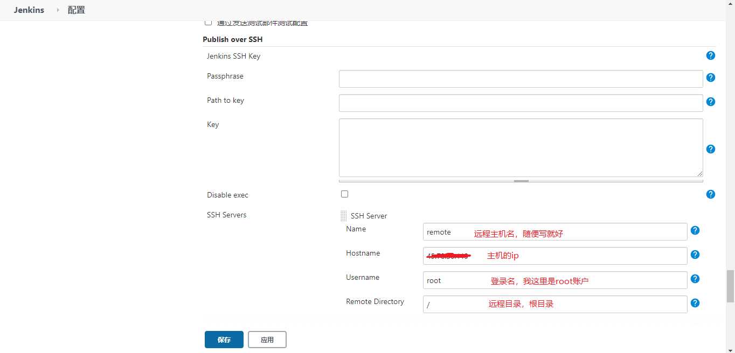This screenshot has height=353, width=735.
Task: Click the page vertical scrollbar thumb
Action: pyautogui.click(x=730, y=286)
